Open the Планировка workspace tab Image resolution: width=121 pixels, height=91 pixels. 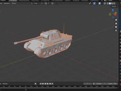(13, 1)
